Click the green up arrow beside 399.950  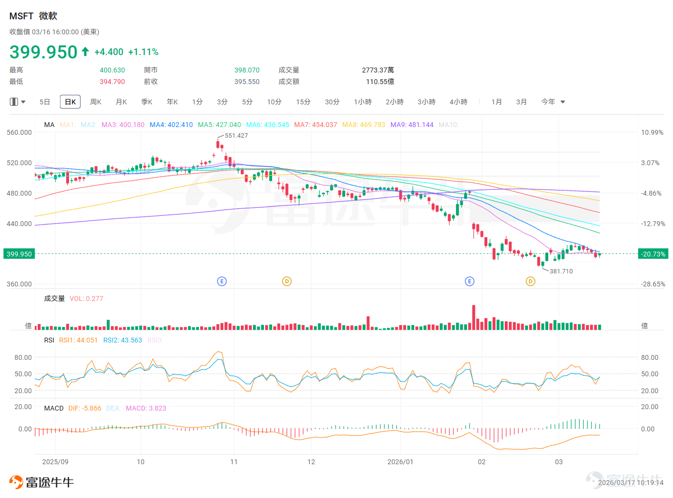click(86, 51)
